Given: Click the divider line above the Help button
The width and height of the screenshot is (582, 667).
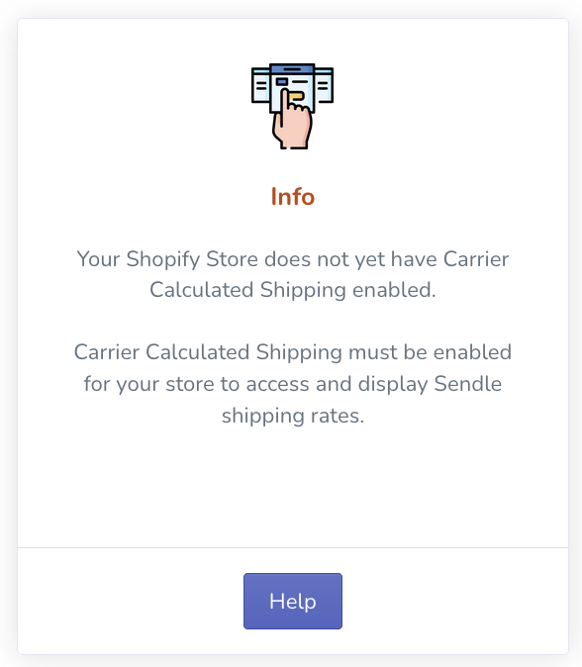Looking at the screenshot, I should [x=293, y=547].
